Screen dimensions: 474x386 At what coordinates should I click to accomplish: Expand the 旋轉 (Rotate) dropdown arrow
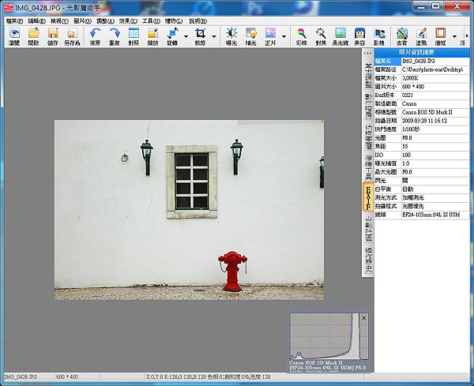[185, 36]
